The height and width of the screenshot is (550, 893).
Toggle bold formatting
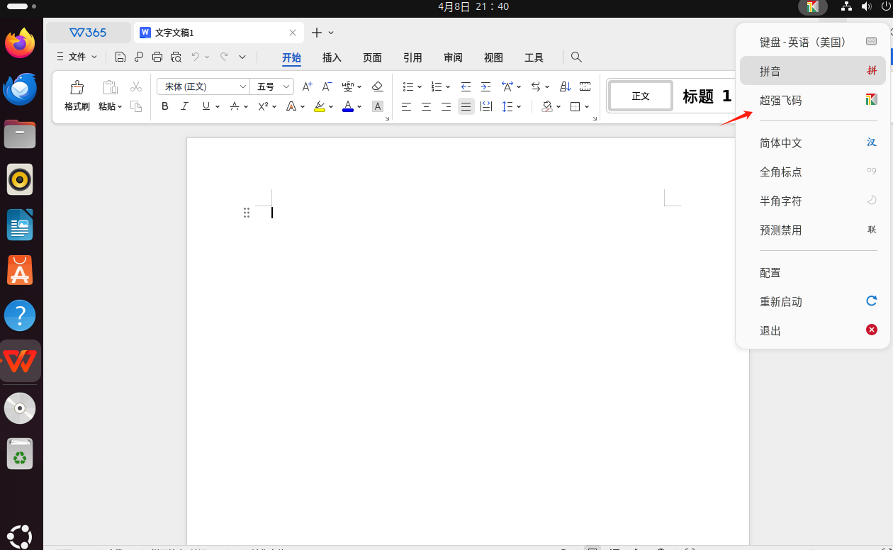click(x=165, y=106)
